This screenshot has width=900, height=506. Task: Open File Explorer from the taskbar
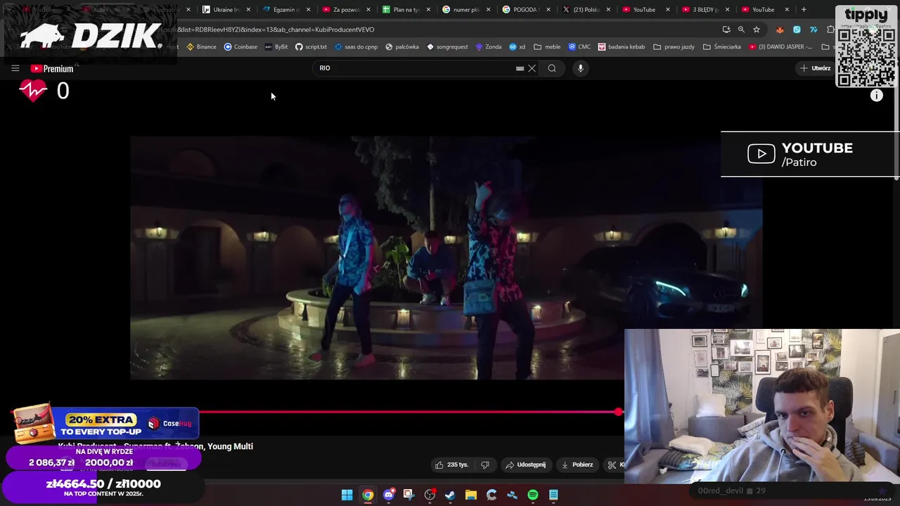[x=471, y=495]
